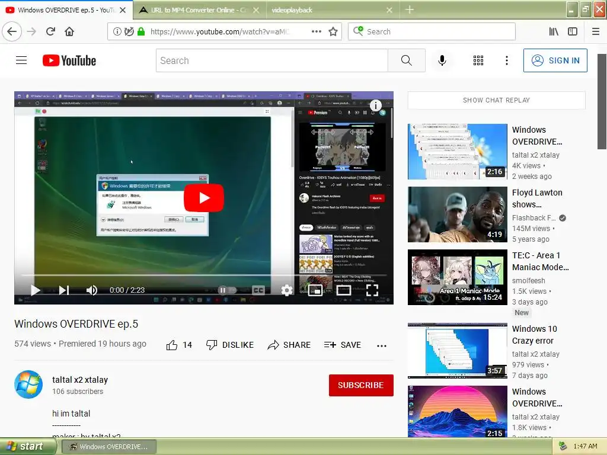Click the taskbar clock showing 1:47 AM
The height and width of the screenshot is (455, 607).
(x=585, y=447)
